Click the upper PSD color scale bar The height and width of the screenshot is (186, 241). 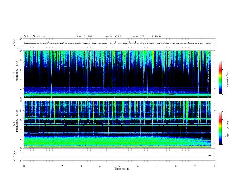220,78
